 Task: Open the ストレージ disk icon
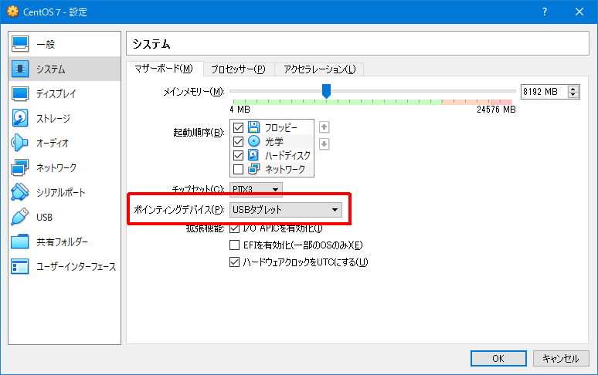click(x=20, y=118)
